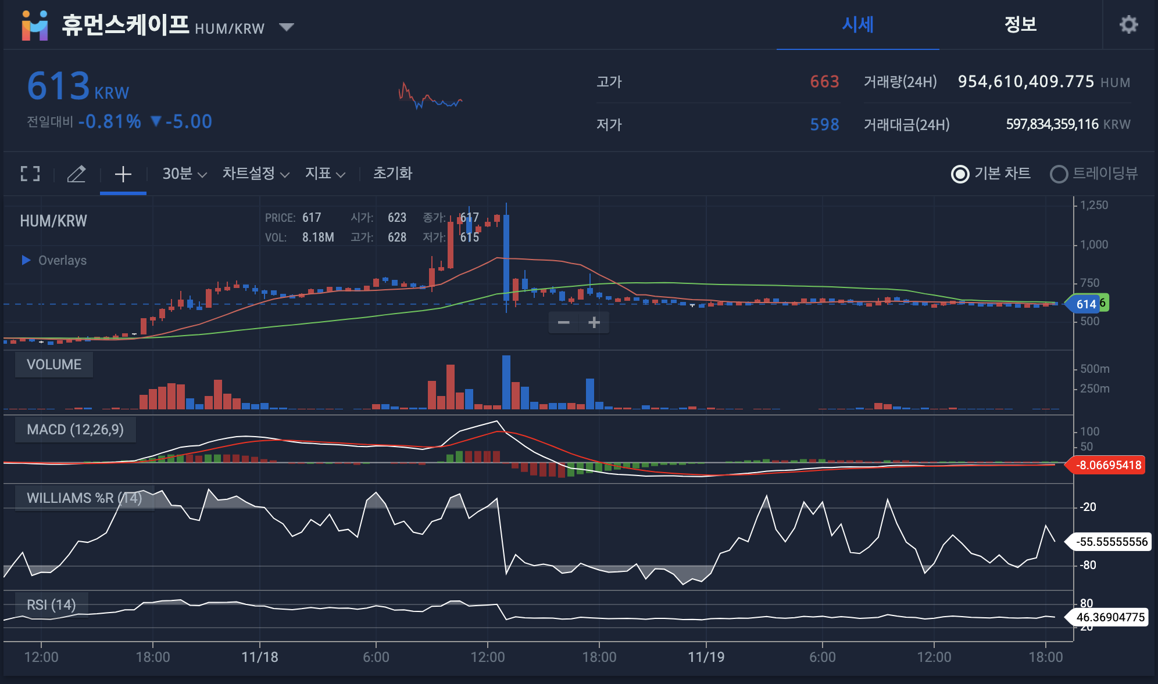Click the fullscreen expand icon
This screenshot has width=1158, height=684.
[30, 174]
